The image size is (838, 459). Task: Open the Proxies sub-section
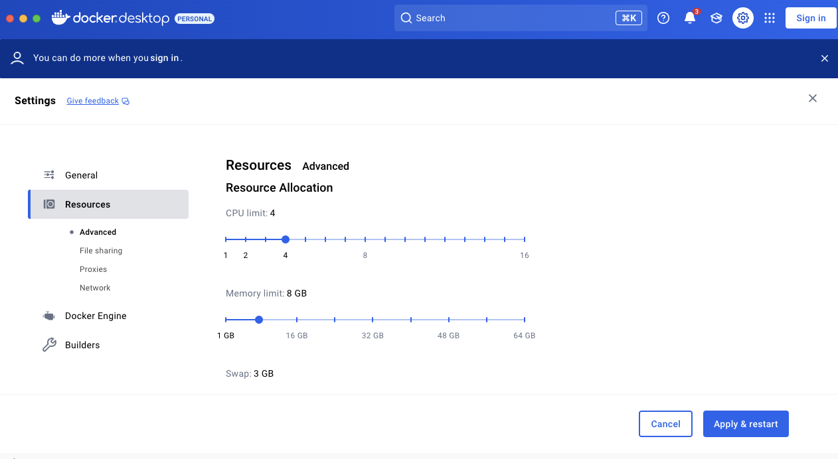point(93,269)
